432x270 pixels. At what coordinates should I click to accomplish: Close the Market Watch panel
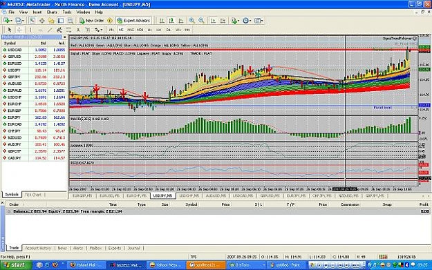(x=65, y=37)
